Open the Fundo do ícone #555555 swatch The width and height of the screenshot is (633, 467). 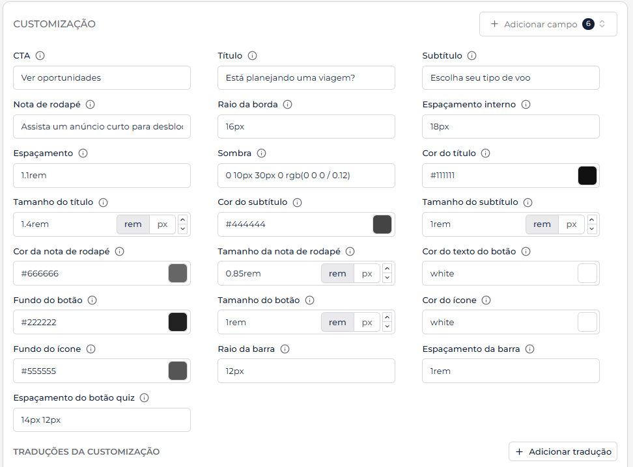coord(178,371)
